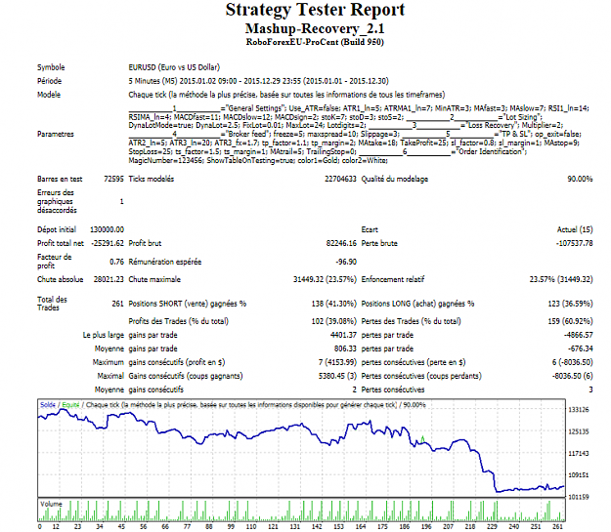Click 'Qualité du modelage' label
This screenshot has width=611, height=532.
pos(394,179)
